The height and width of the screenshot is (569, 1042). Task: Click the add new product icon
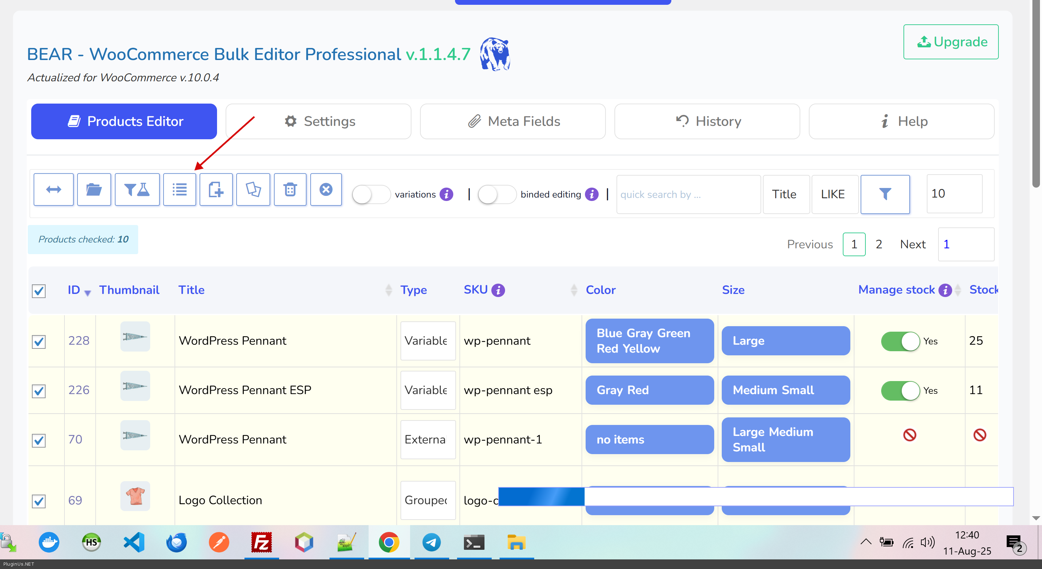(x=216, y=189)
